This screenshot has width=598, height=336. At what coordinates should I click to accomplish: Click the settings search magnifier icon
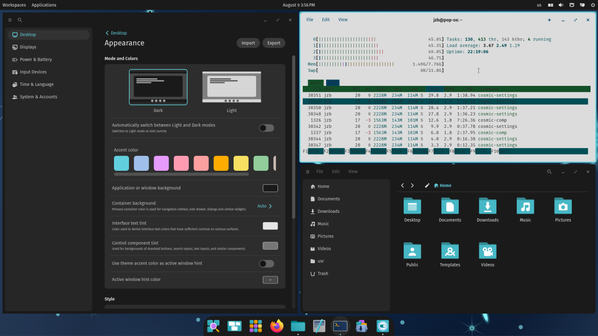[x=20, y=20]
